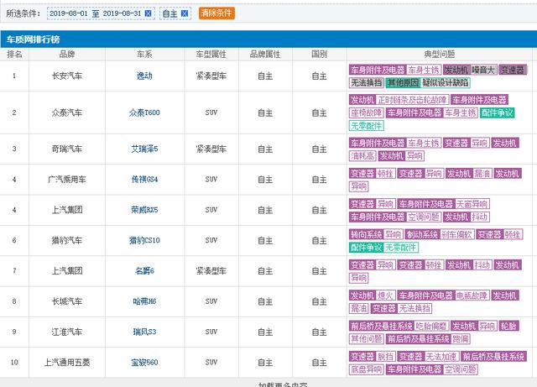537x387 pixels.
Task: Click 加载更多内容 to load more rows
Action: (x=283, y=384)
